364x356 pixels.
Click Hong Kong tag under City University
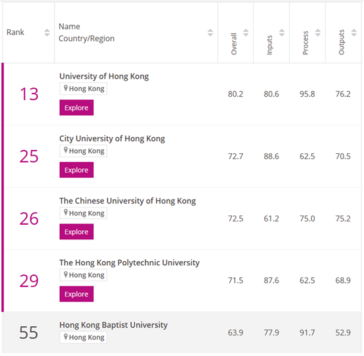click(83, 150)
